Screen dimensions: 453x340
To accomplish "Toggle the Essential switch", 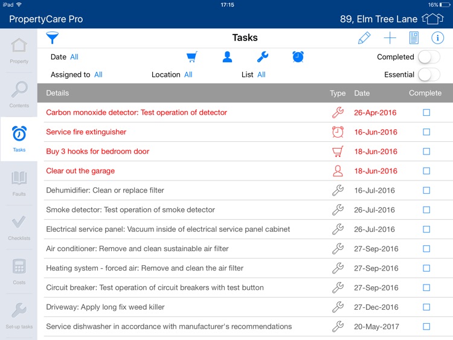I will 429,74.
